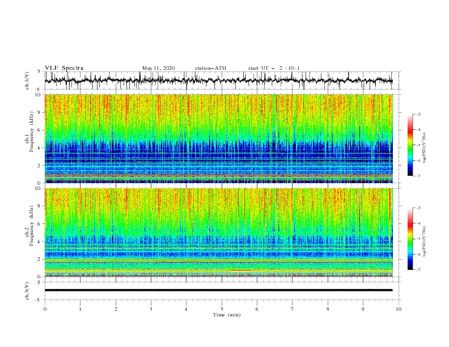
Task: Click the '6' tick on time axis
Action: (x=257, y=309)
